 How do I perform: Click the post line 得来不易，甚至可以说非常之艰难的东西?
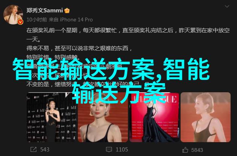(79, 48)
